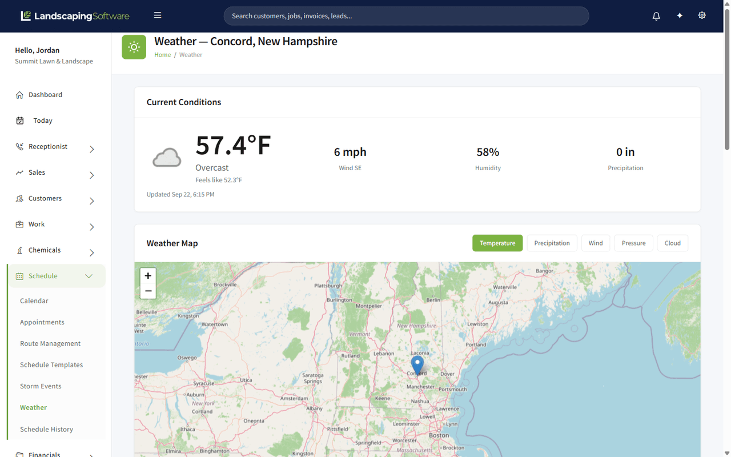Viewport: 731px width, 457px height.
Task: Click the Home breadcrumb link
Action: 162,55
